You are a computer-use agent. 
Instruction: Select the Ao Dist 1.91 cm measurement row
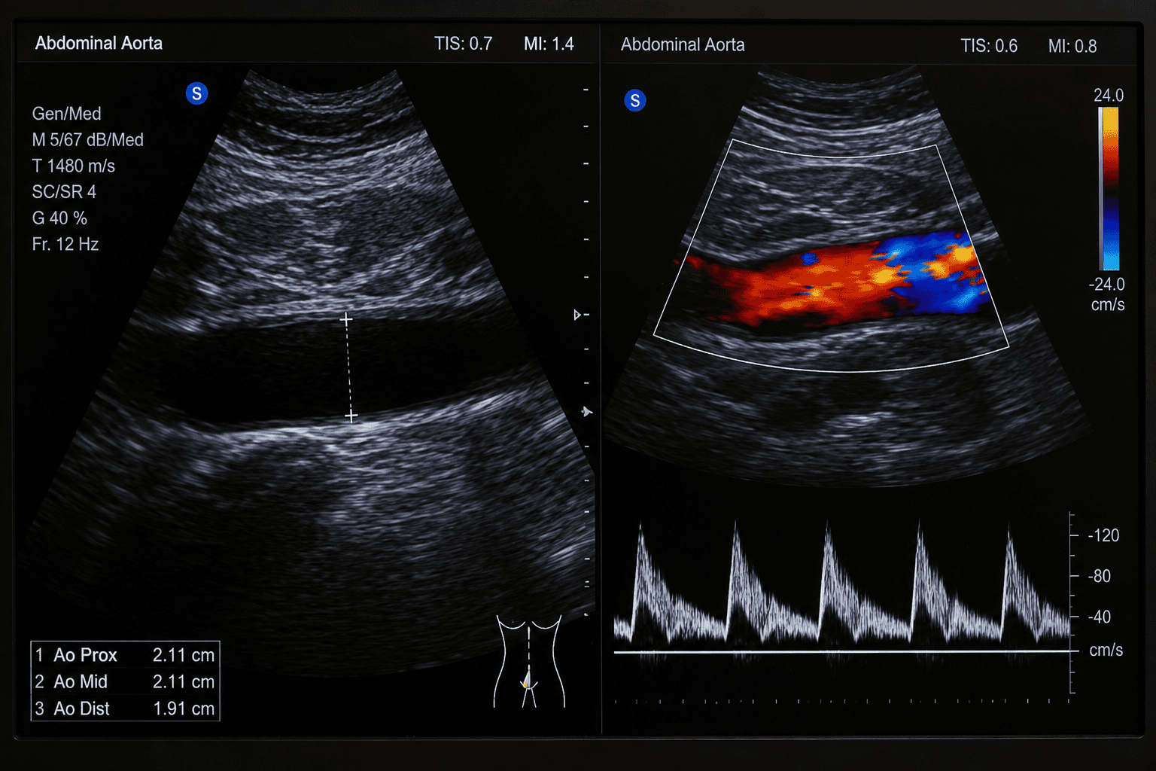pos(125,709)
